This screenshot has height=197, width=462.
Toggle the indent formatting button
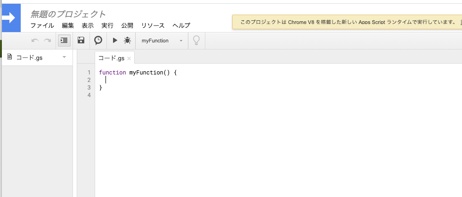click(64, 41)
